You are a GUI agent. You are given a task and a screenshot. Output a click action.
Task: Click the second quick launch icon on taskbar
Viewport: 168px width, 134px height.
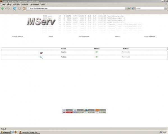pos(16,132)
